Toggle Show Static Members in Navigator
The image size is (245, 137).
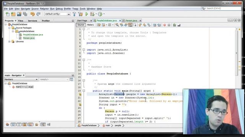coord(19,124)
